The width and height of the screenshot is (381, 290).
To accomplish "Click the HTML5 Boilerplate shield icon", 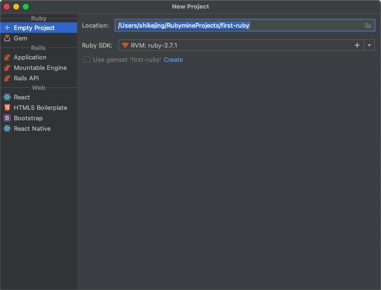I will 7,107.
